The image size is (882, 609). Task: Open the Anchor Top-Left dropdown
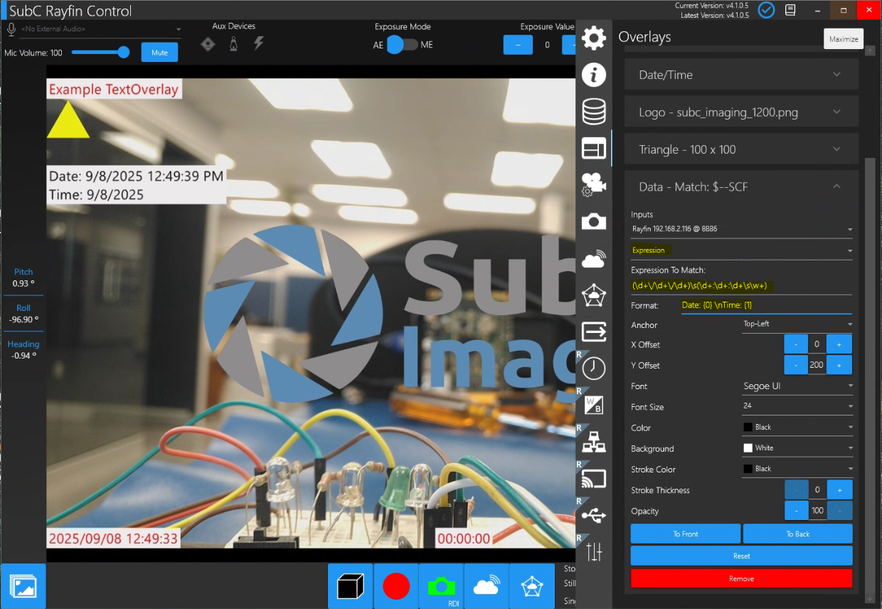(795, 324)
